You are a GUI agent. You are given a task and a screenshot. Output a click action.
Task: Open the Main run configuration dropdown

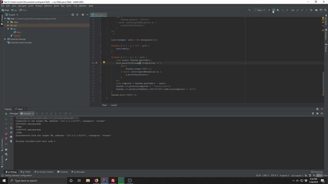click(260, 10)
